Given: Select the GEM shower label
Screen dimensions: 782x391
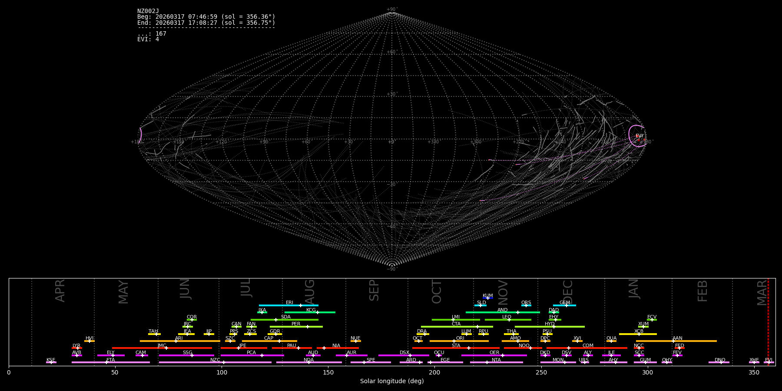Looking at the screenshot, I should pyautogui.click(x=565, y=303).
